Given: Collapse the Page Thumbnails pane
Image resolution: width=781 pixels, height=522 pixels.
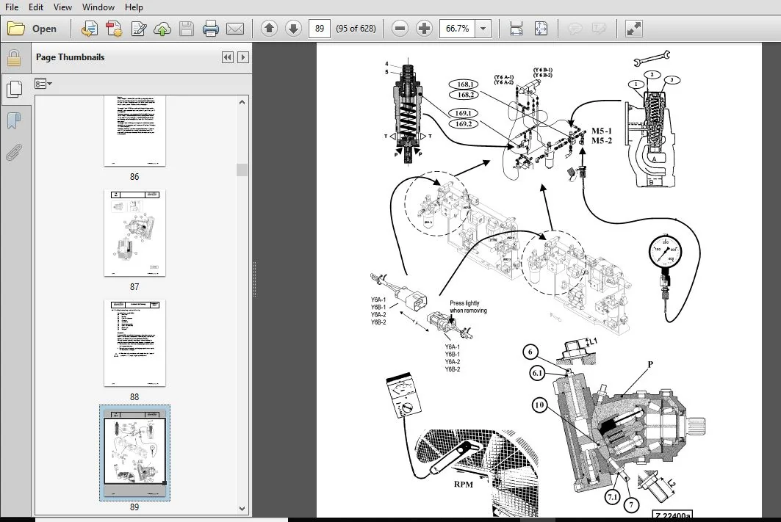Looking at the screenshot, I should pyautogui.click(x=228, y=57).
